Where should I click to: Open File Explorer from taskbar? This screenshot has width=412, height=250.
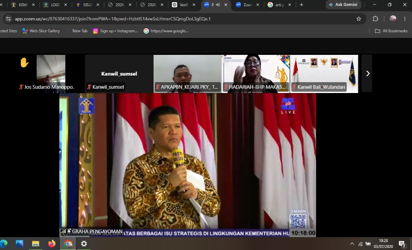click(35, 244)
